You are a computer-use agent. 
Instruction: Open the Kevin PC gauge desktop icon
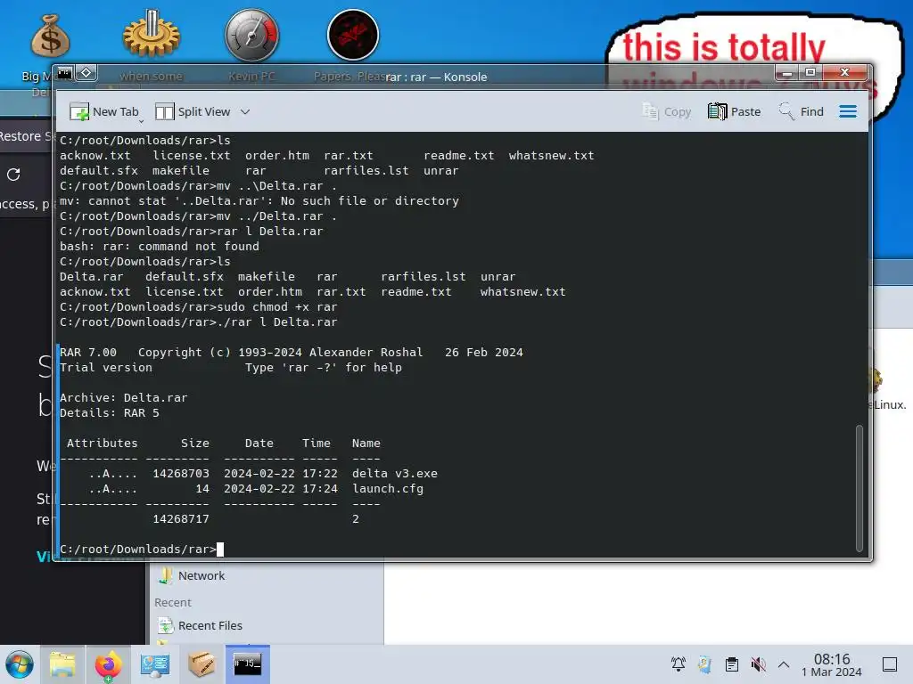[x=252, y=35]
